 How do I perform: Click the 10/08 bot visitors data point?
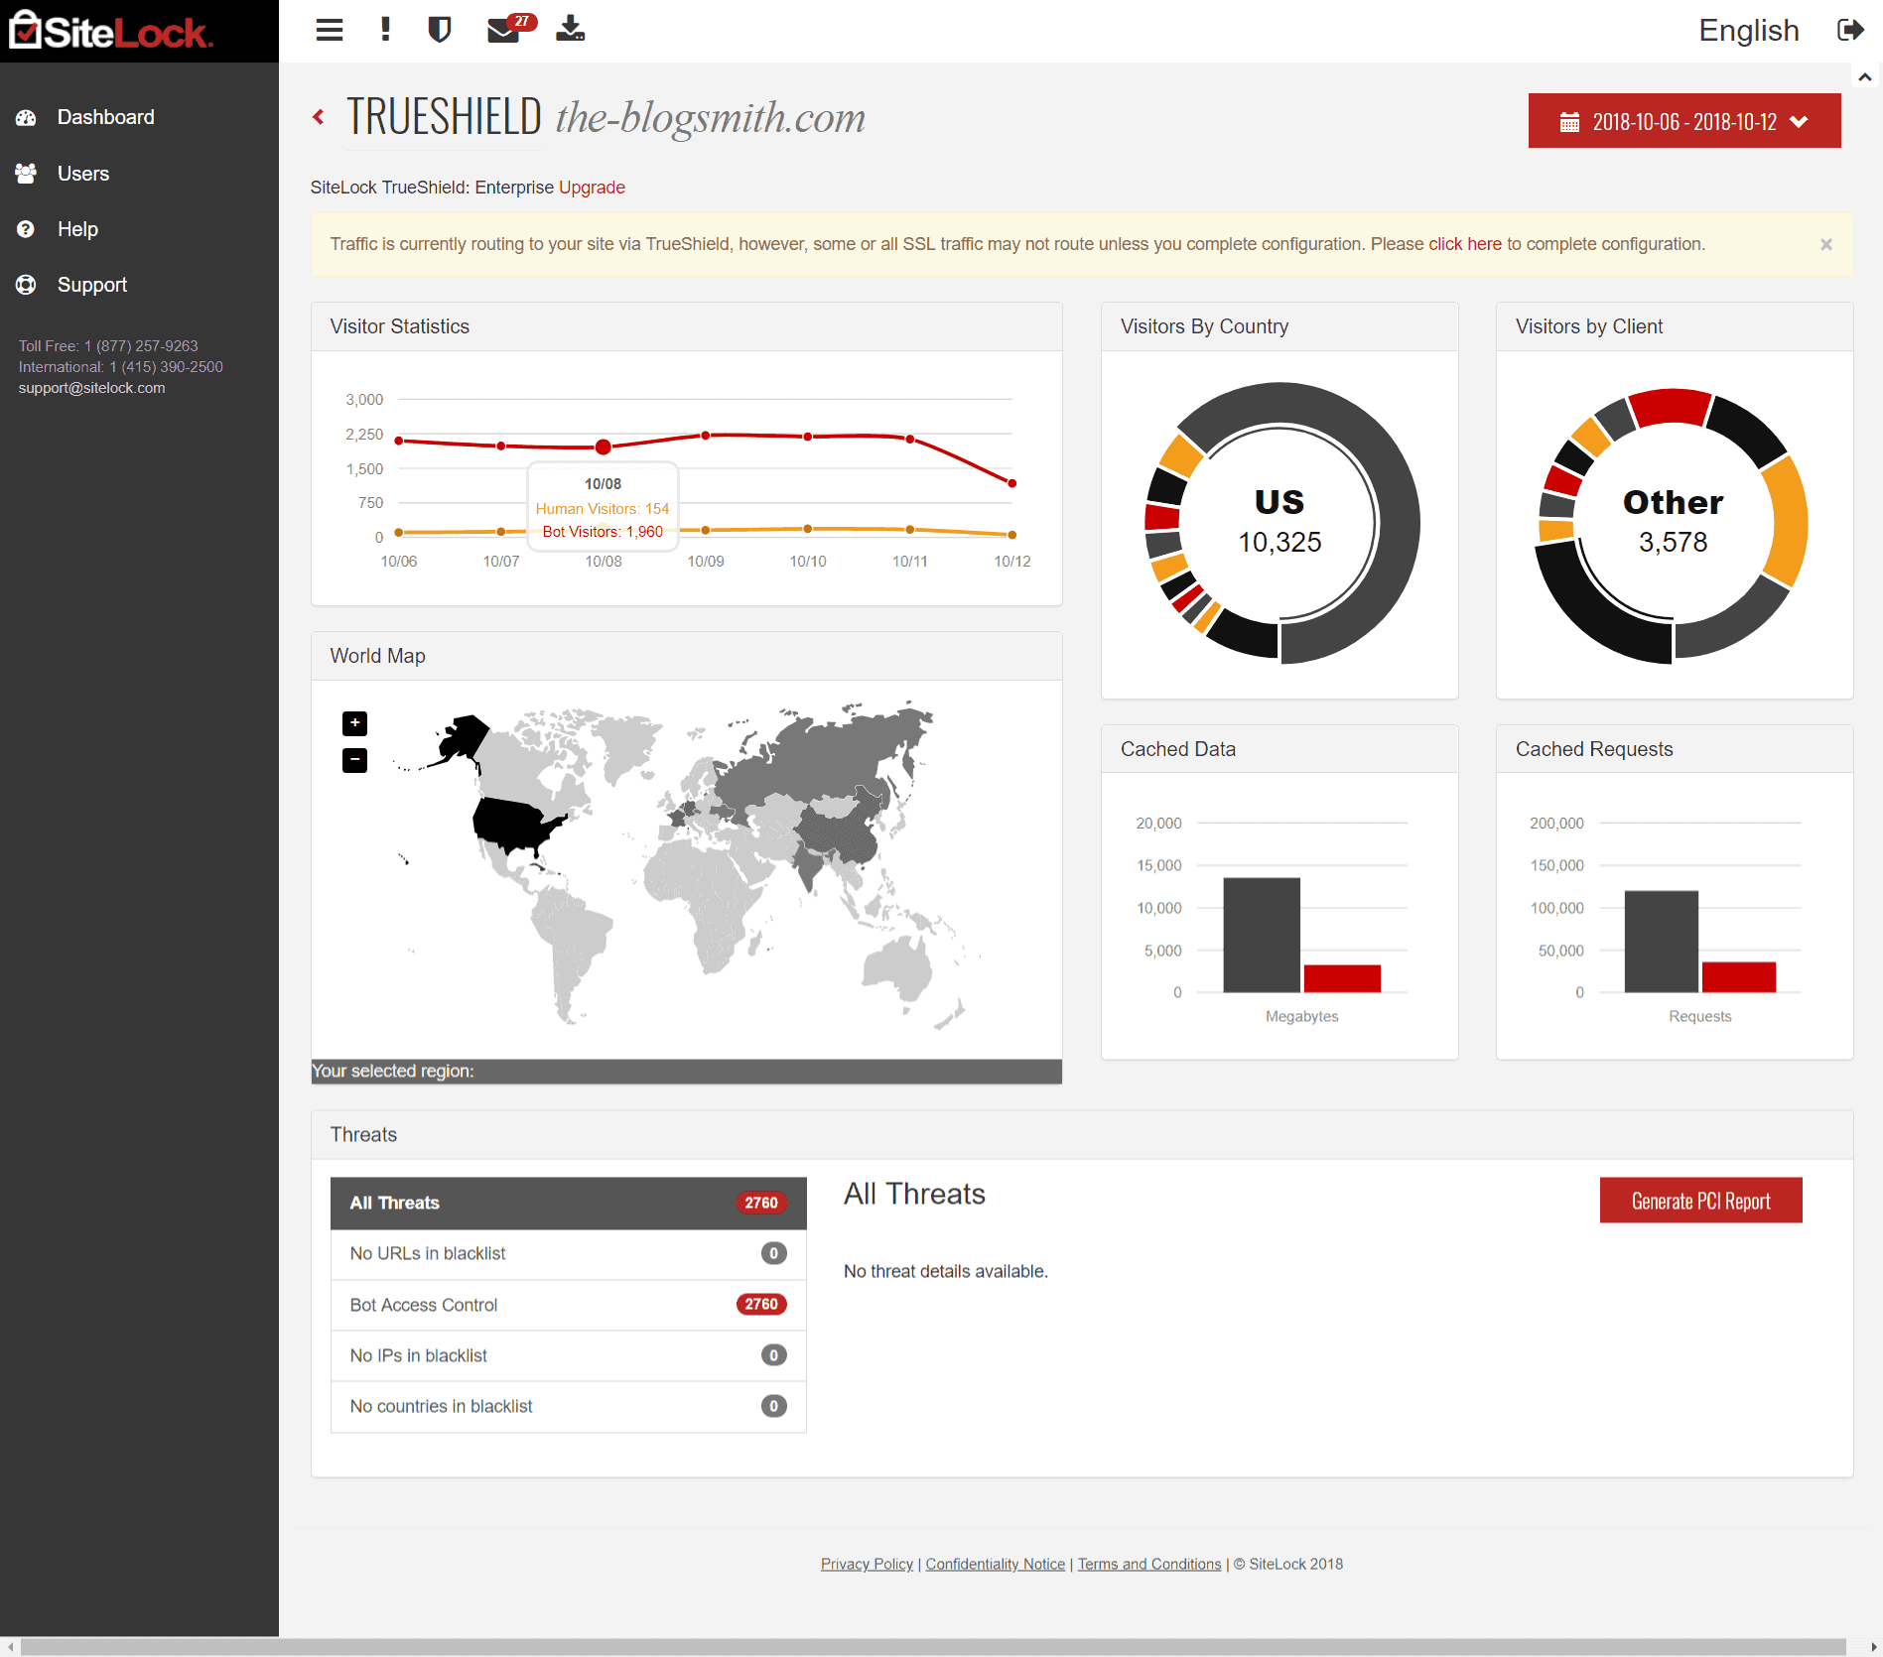pos(603,446)
